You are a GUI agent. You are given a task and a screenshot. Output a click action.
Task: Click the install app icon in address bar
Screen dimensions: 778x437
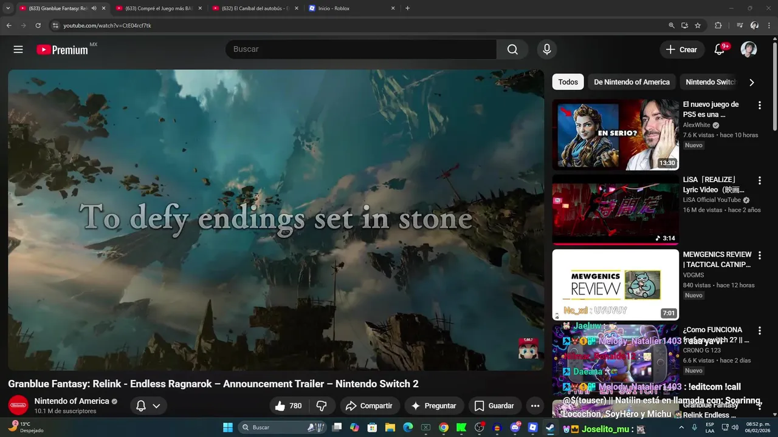point(684,25)
